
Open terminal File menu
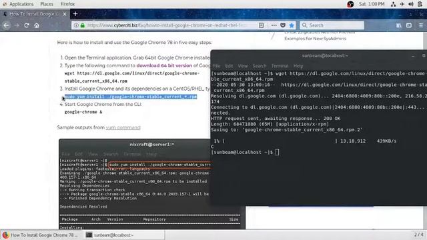pos(216,66)
